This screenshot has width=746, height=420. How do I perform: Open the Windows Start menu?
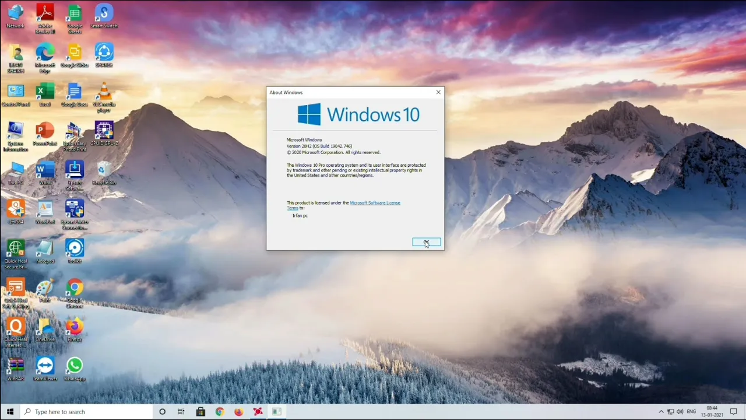click(x=10, y=412)
